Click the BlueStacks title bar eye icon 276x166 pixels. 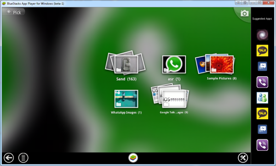(238, 2)
